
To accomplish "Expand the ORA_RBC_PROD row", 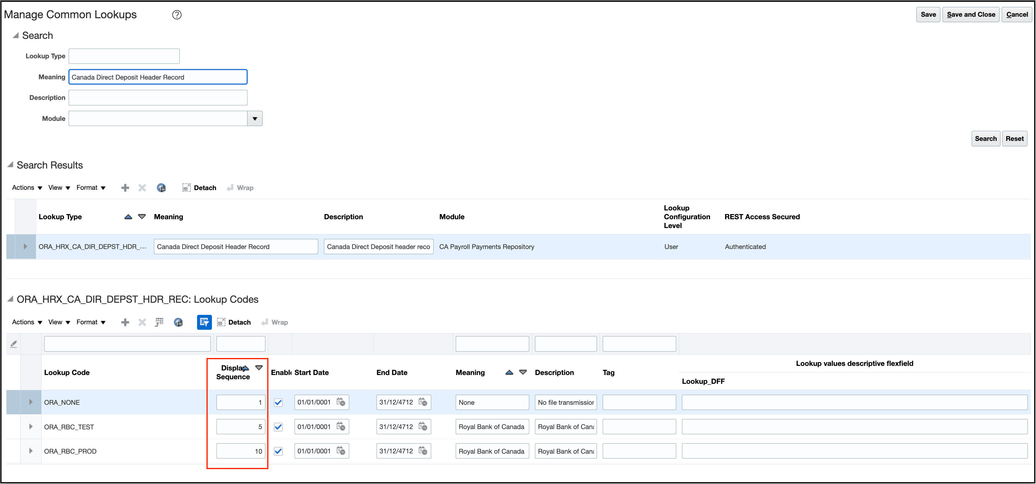I will [x=31, y=452].
